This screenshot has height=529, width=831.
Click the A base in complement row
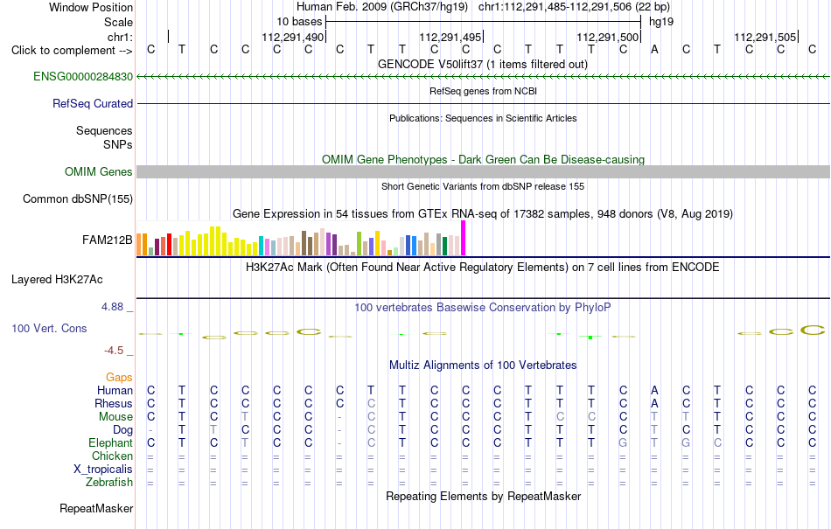[x=654, y=50]
